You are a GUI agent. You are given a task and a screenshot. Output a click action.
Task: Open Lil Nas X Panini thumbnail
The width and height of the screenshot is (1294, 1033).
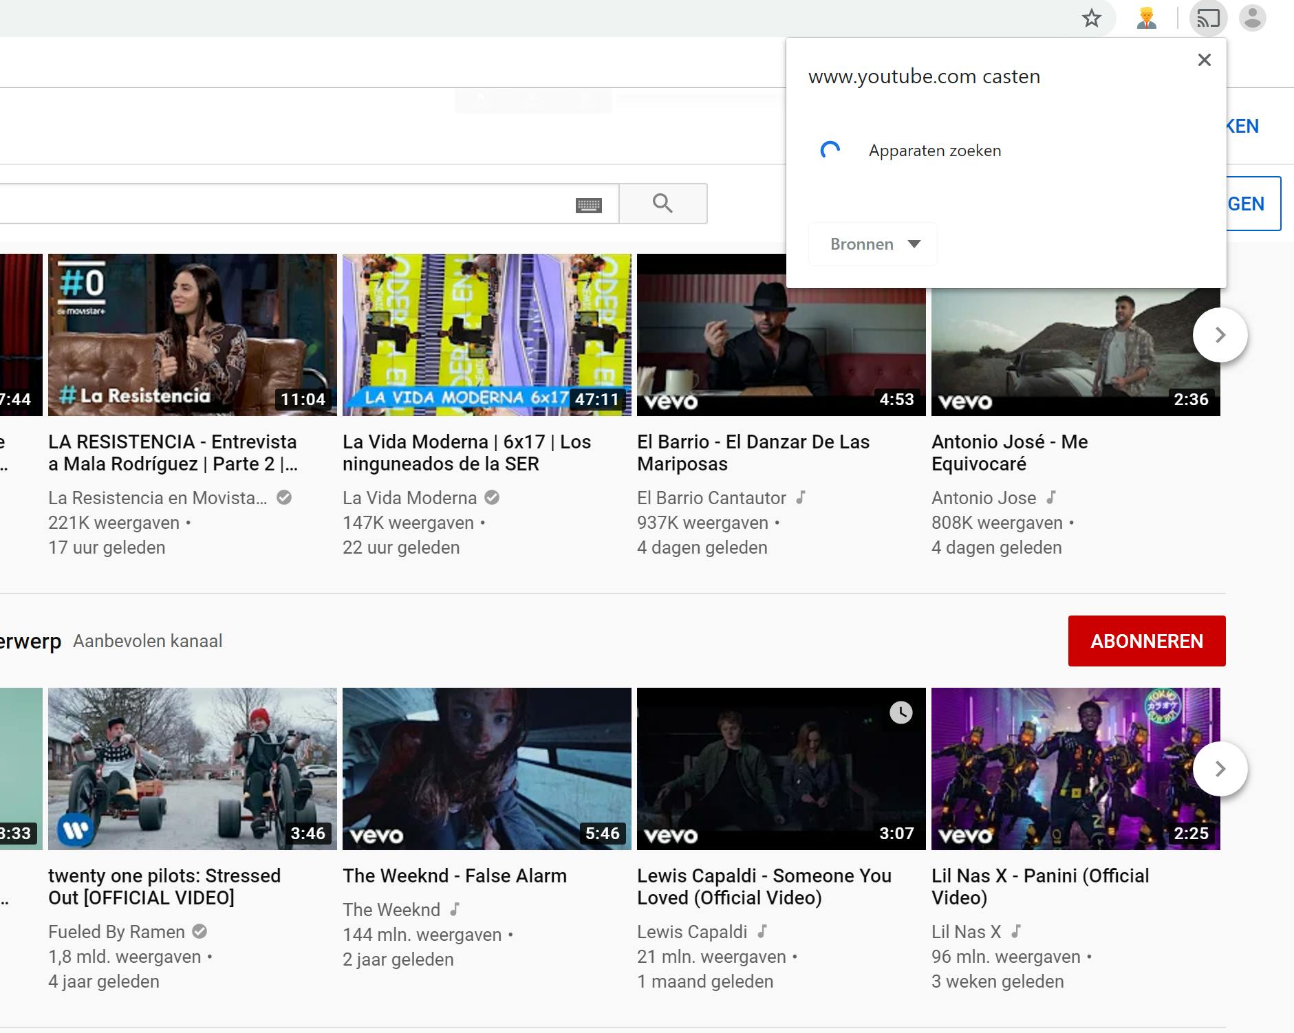tap(1076, 769)
